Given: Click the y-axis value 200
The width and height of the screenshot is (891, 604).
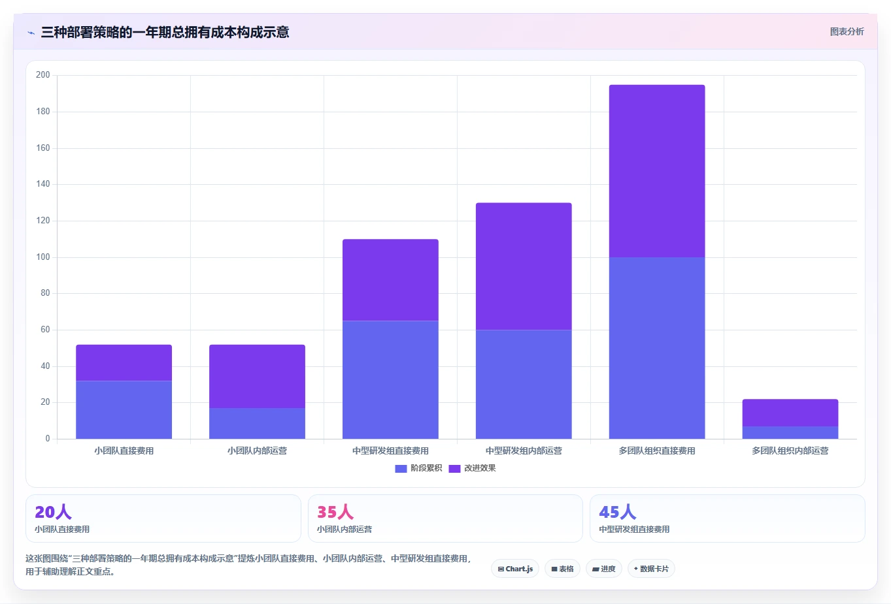Looking at the screenshot, I should click(43, 75).
